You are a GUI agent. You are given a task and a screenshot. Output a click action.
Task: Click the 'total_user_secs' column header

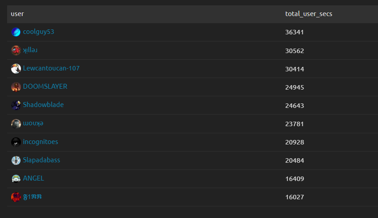(308, 14)
